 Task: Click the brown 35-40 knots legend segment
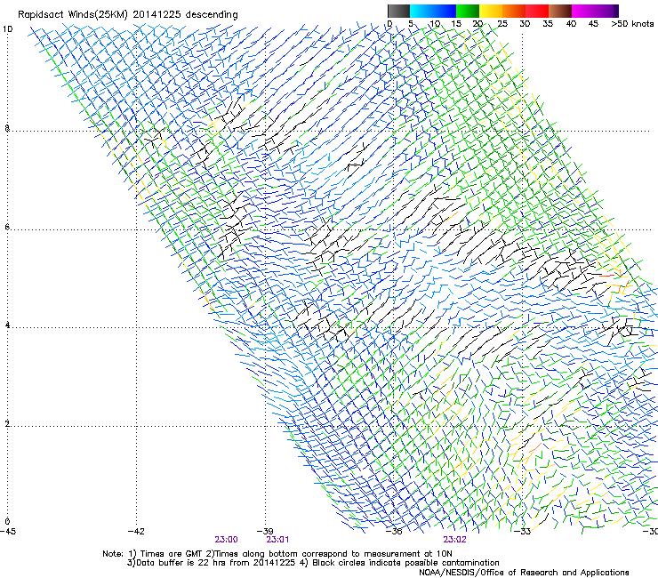point(560,11)
